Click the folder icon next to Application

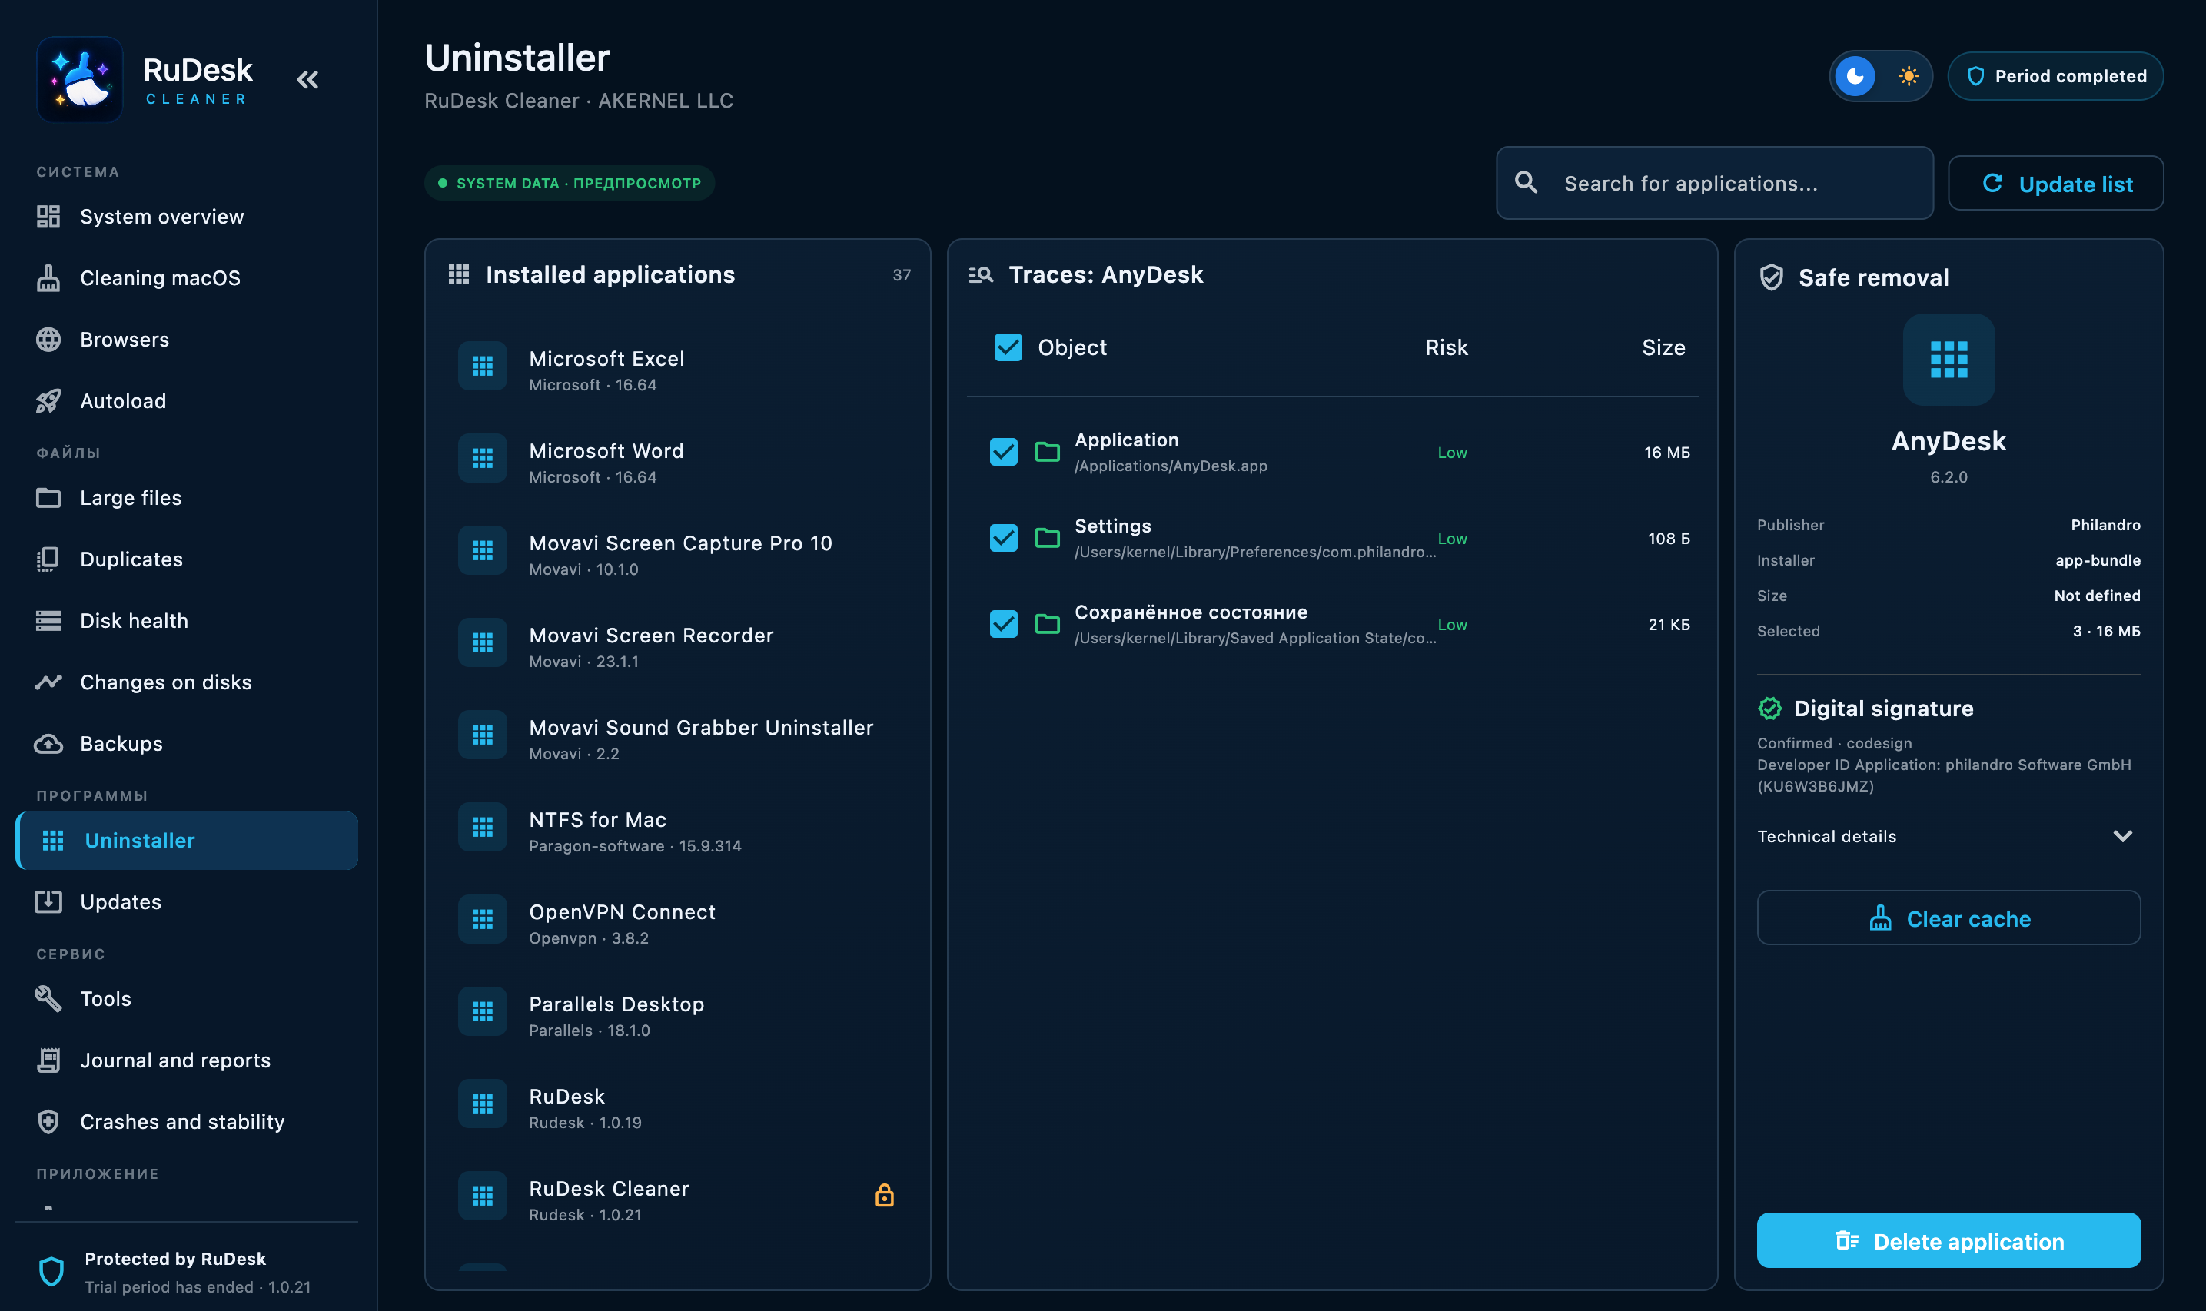coord(1047,453)
